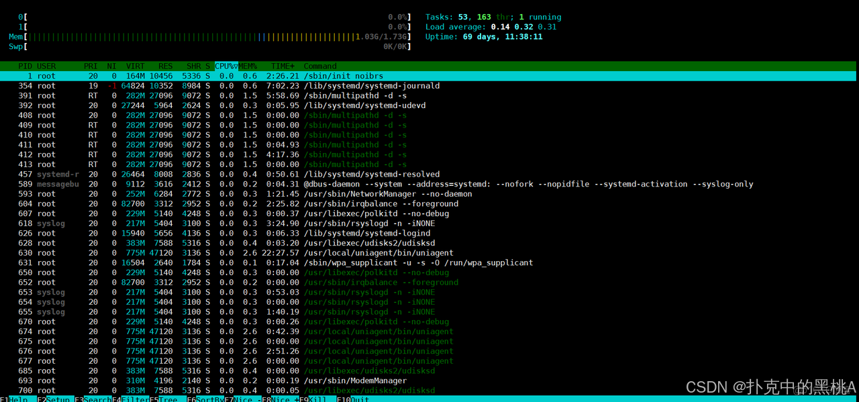
Task: Open the F6 SortBy menu
Action: (205, 399)
